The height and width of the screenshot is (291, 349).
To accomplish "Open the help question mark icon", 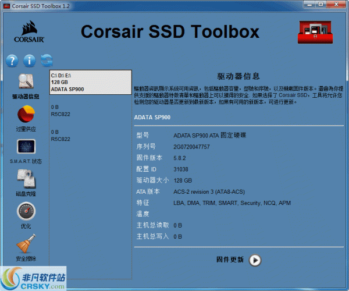I will pos(12,61).
